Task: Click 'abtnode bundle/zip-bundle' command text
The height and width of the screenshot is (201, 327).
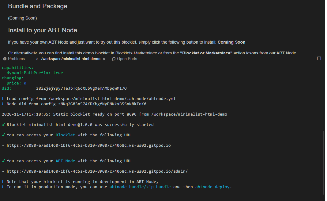Action: pyautogui.click(x=140, y=187)
